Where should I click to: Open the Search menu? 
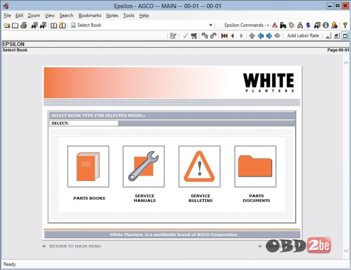pos(66,16)
